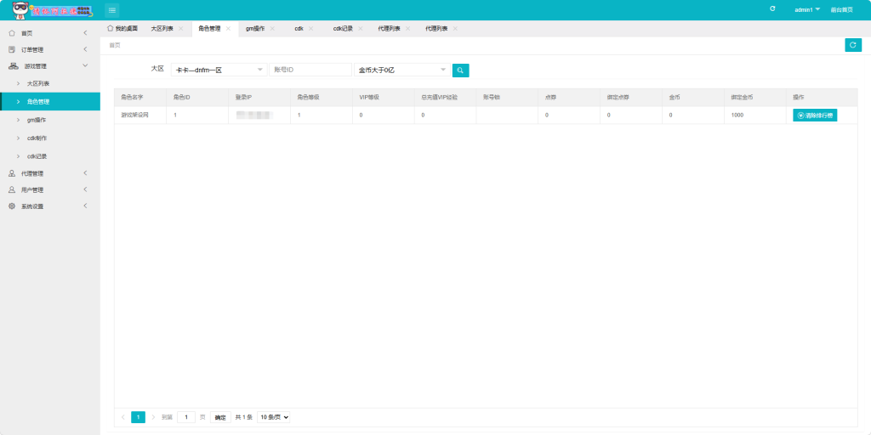The height and width of the screenshot is (435, 871).
Task: Expand the 系统设置 sidebar menu
Action: tap(85, 206)
